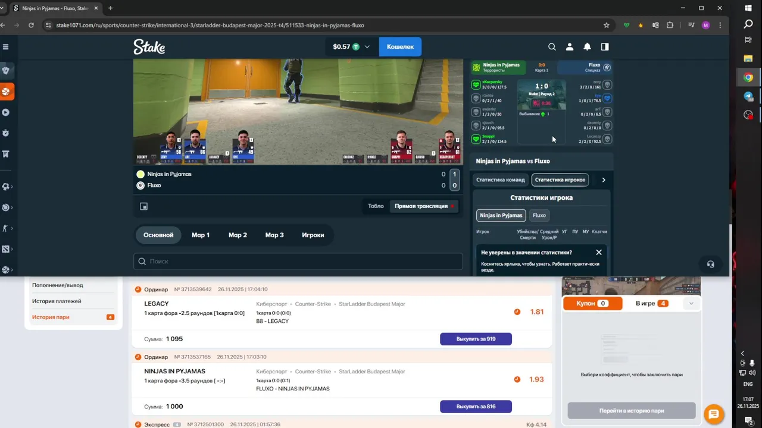Open the Stake hamburger sidebar menu
The height and width of the screenshot is (428, 762).
coord(5,47)
